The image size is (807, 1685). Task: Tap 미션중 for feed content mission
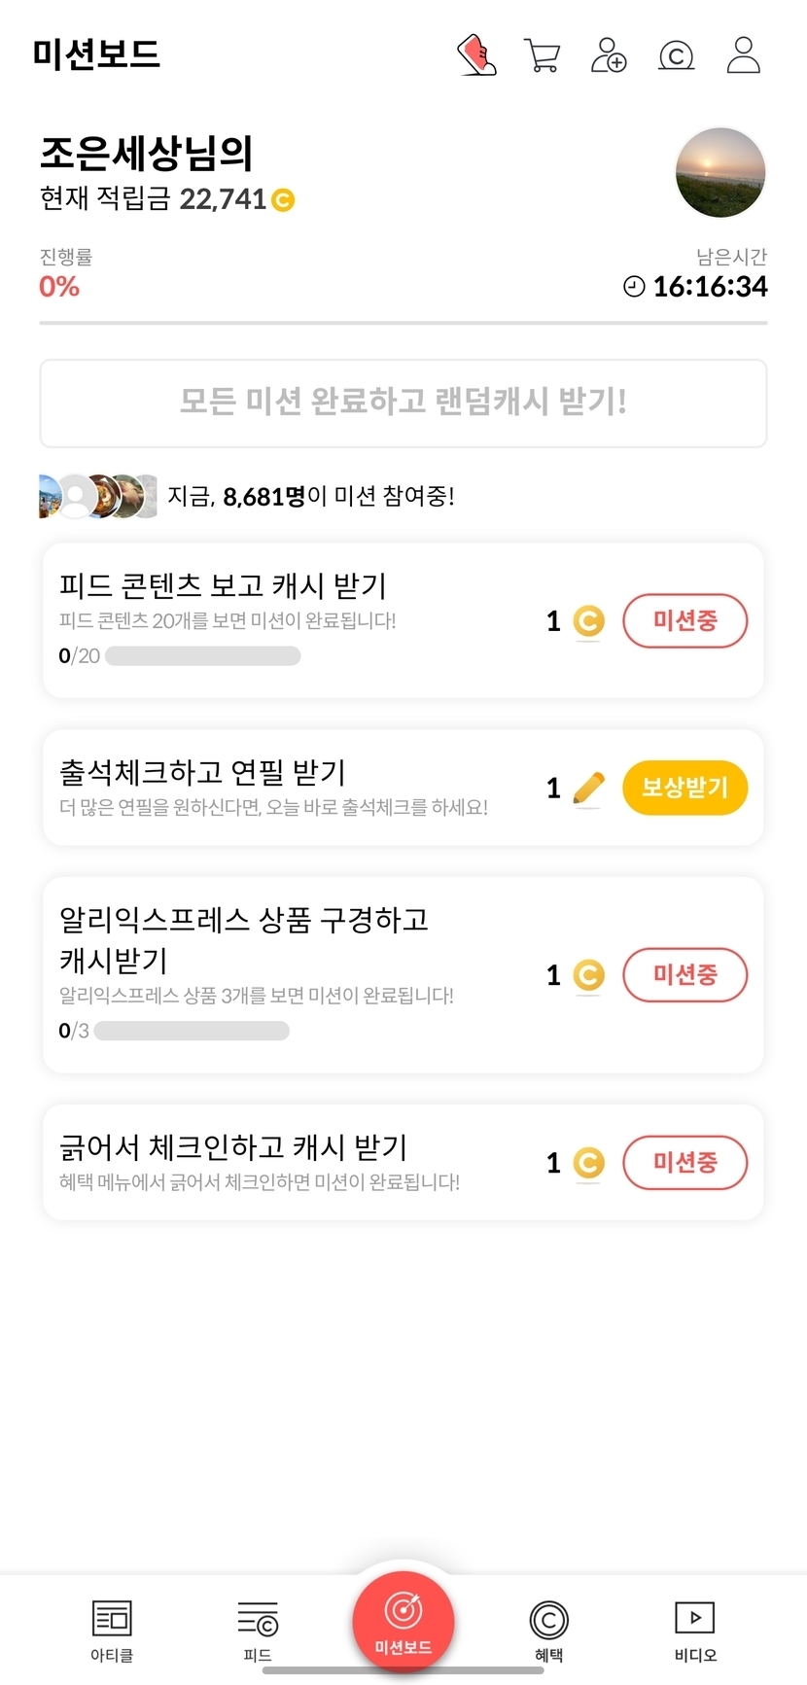[684, 620]
